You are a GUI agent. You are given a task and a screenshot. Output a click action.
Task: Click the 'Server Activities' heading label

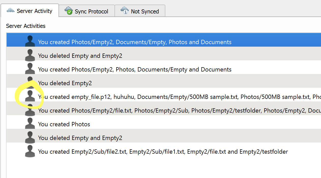[26, 26]
